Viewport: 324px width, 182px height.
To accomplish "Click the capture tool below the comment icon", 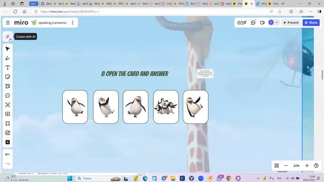I will tap(8, 105).
